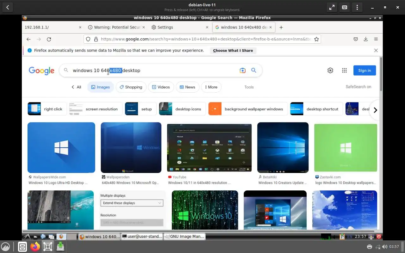This screenshot has width=405, height=253.
Task: Select the News search filter
Action: tap(187, 87)
